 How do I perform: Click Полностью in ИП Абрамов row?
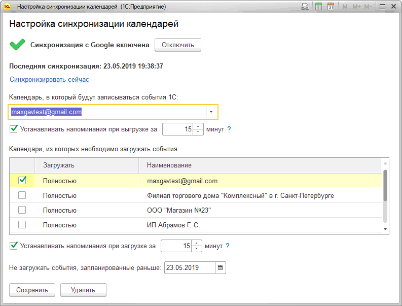tap(60, 225)
